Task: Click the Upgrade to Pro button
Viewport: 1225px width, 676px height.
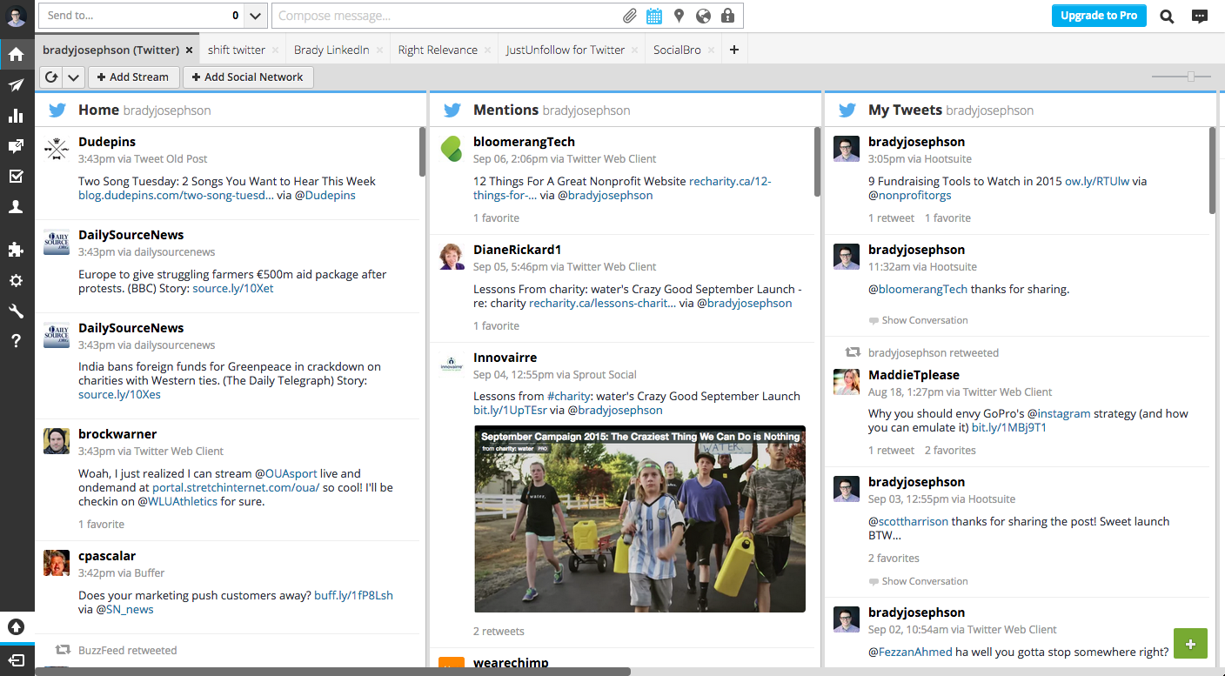Action: [x=1099, y=16]
